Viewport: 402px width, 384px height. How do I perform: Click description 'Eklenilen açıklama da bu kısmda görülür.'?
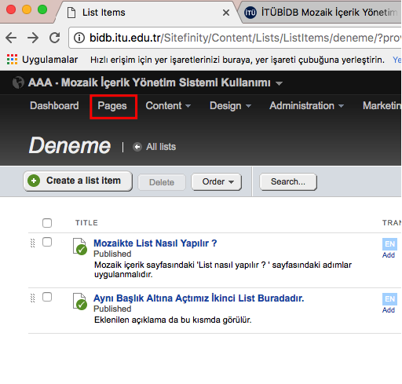tap(173, 320)
